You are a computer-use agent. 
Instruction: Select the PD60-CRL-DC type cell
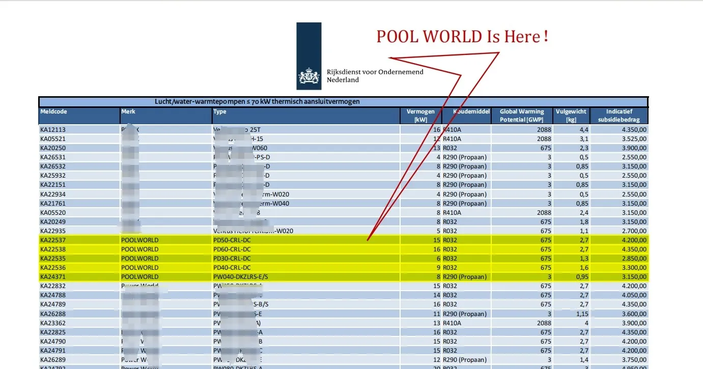(x=232, y=249)
